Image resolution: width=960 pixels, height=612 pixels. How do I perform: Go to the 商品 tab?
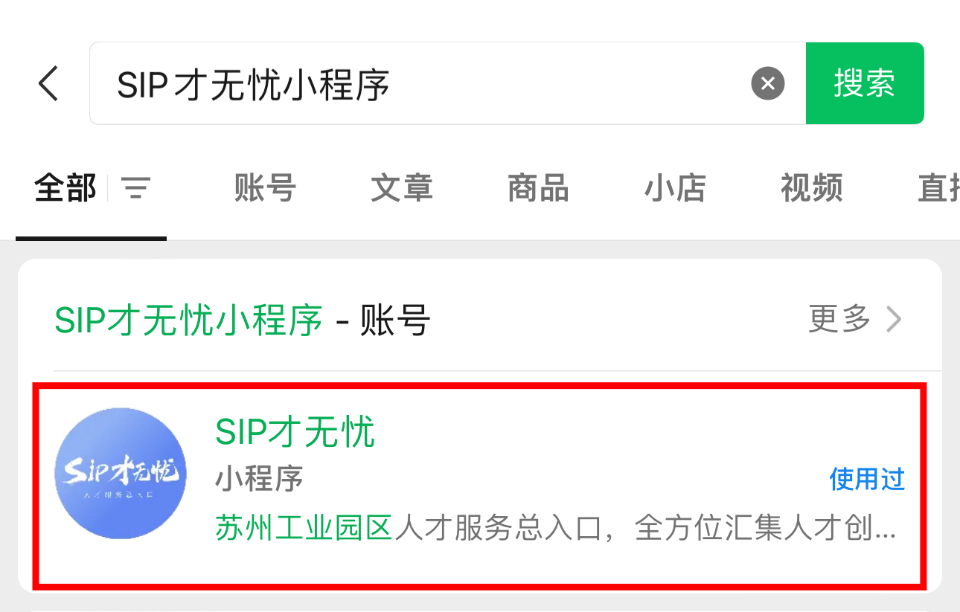point(538,189)
